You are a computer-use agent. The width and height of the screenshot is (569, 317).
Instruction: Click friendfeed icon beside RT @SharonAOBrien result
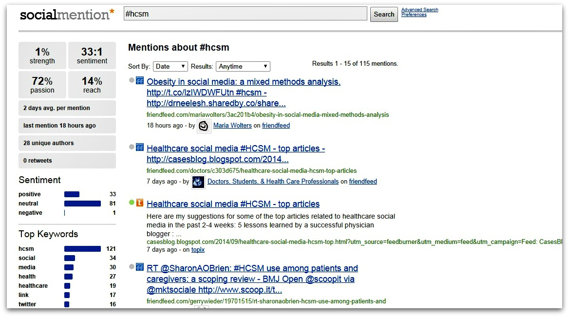[140, 267]
